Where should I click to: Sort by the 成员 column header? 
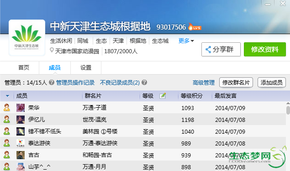click(22, 96)
